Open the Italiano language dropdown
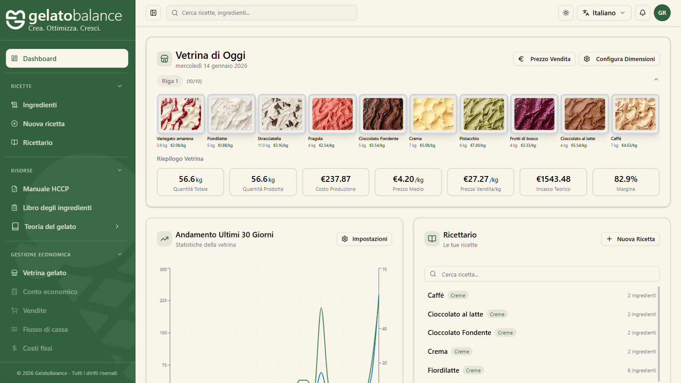The width and height of the screenshot is (681, 383). (x=604, y=13)
